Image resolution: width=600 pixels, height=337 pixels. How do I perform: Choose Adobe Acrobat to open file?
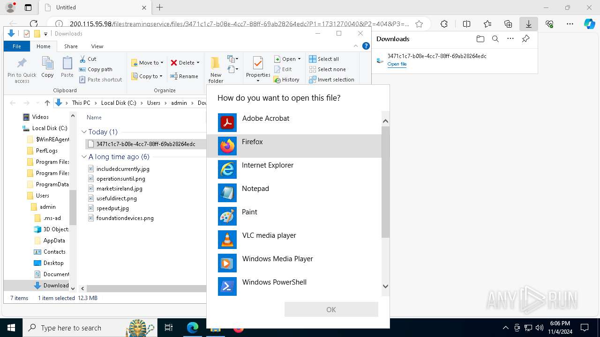coord(294,123)
